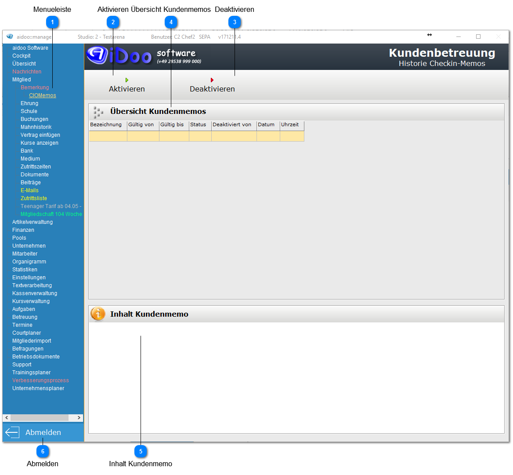Select Bemerkung under Mitglied

(x=35, y=88)
